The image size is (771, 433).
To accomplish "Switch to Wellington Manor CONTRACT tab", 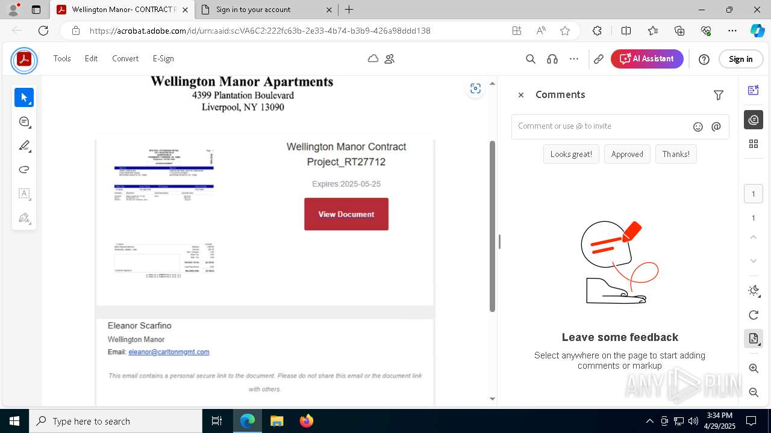I will click(x=123, y=10).
